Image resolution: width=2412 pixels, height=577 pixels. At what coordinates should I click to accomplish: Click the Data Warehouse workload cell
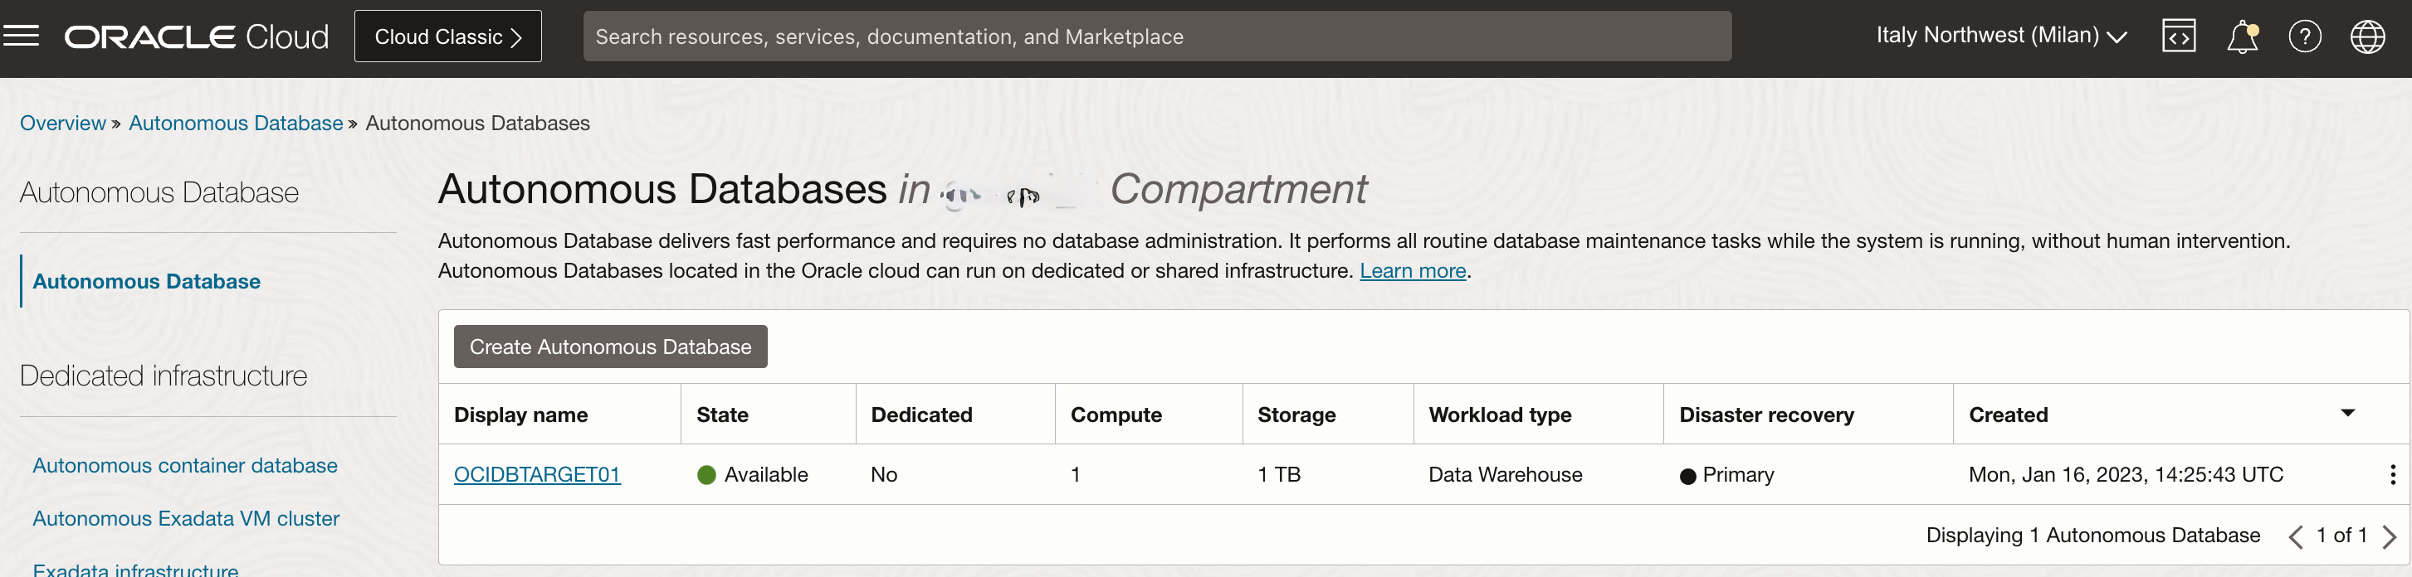1505,474
